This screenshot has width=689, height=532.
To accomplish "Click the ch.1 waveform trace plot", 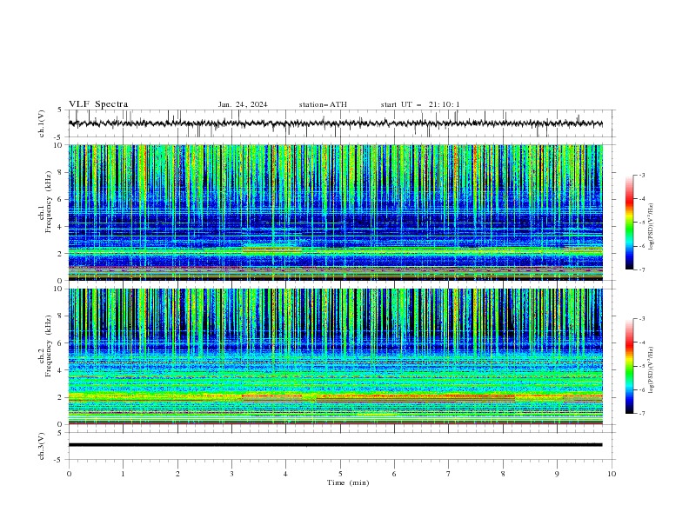I will click(336, 123).
